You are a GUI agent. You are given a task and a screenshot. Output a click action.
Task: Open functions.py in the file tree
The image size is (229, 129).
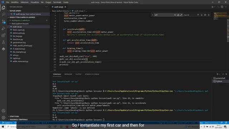point(18,39)
